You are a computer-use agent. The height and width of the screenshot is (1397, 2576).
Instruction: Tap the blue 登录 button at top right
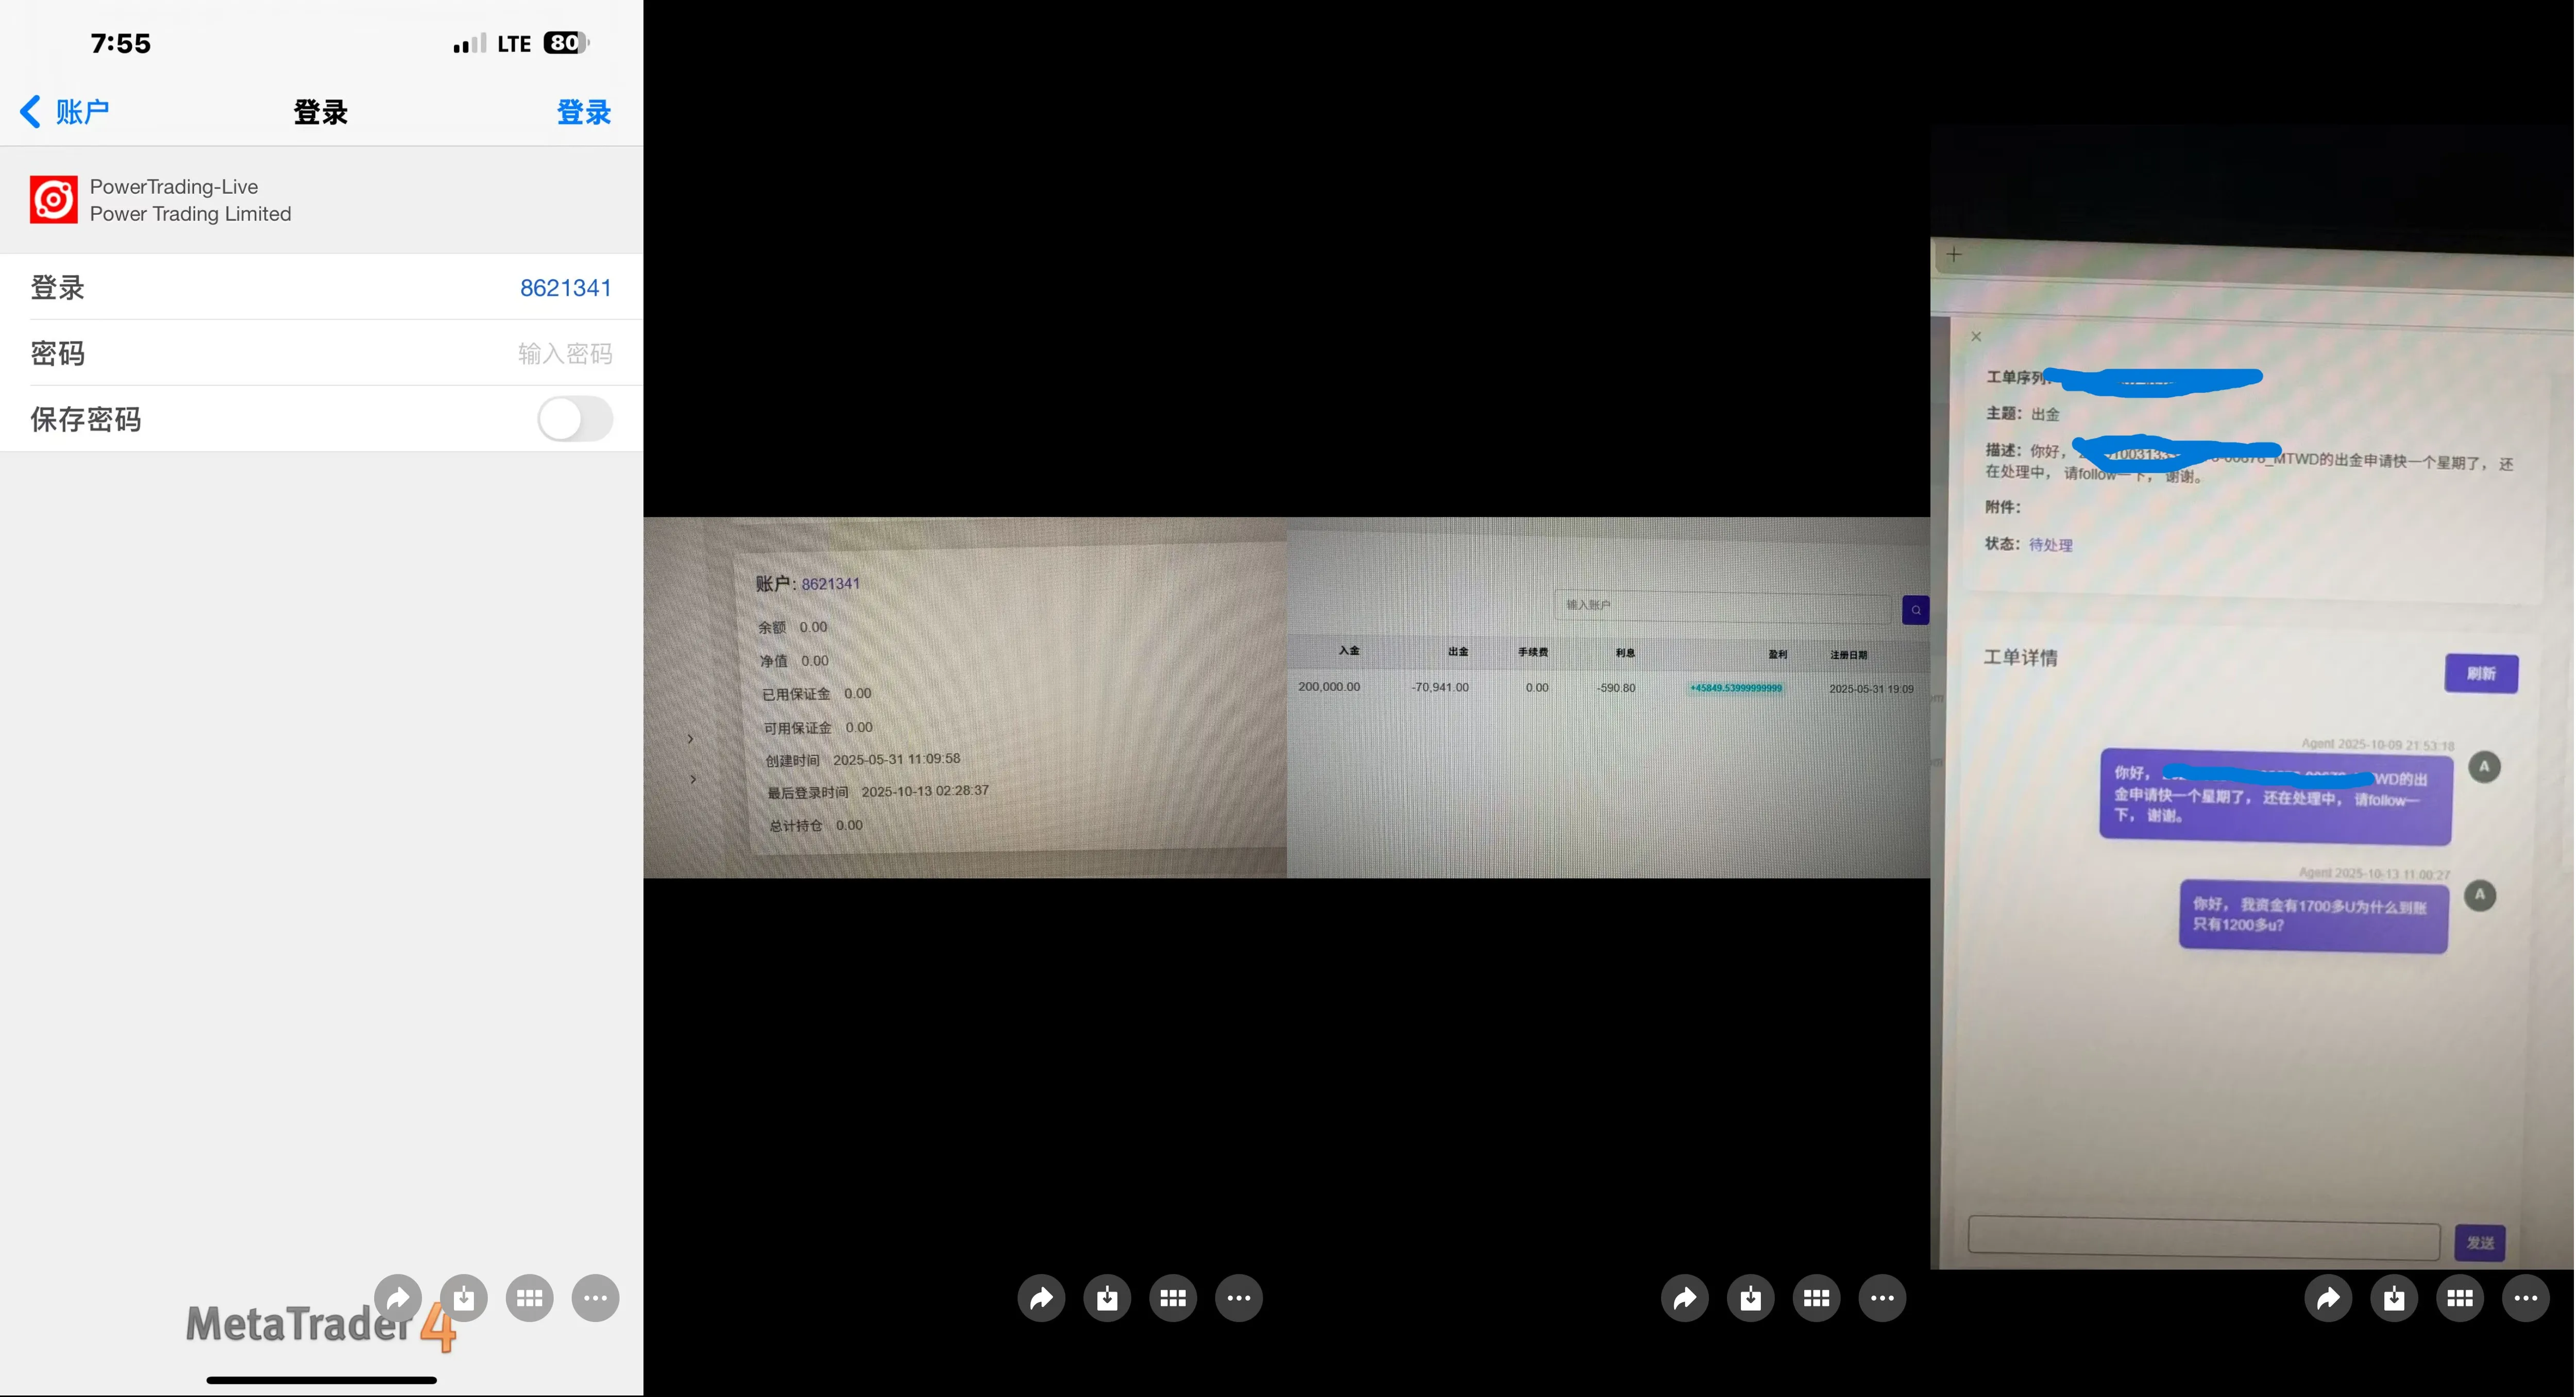tap(584, 112)
